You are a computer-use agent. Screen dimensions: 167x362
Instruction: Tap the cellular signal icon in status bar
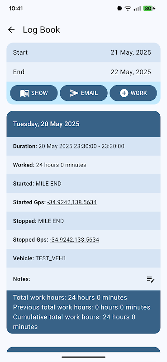137,9
